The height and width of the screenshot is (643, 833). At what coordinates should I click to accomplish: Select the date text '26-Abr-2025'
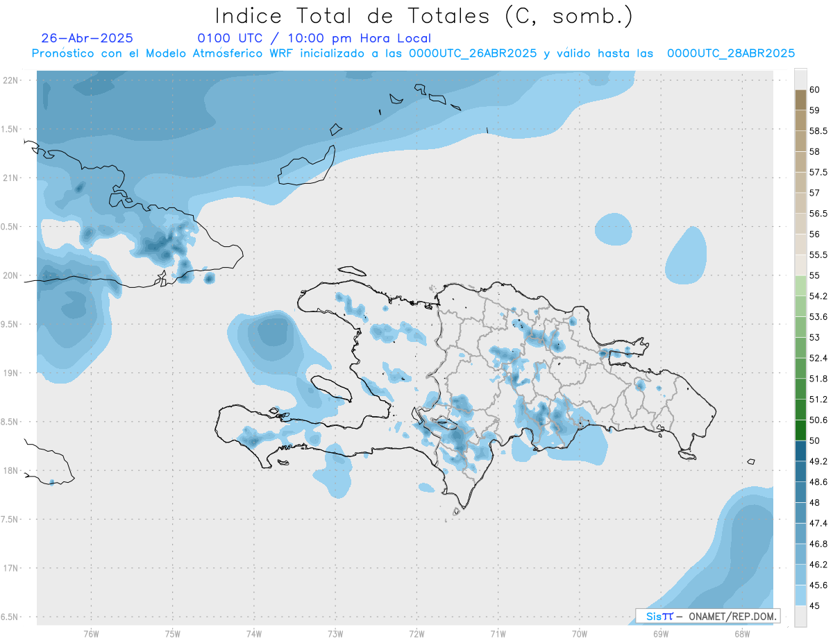pyautogui.click(x=87, y=38)
